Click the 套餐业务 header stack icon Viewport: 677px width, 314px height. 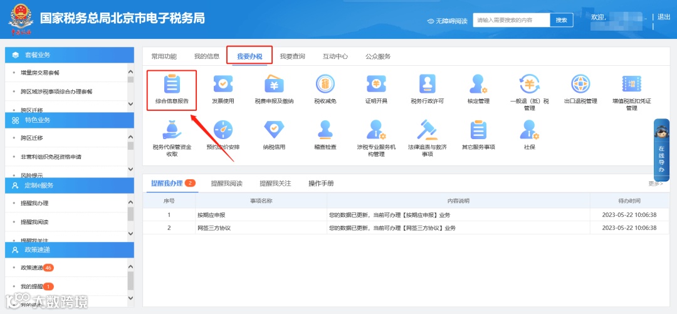(16, 55)
